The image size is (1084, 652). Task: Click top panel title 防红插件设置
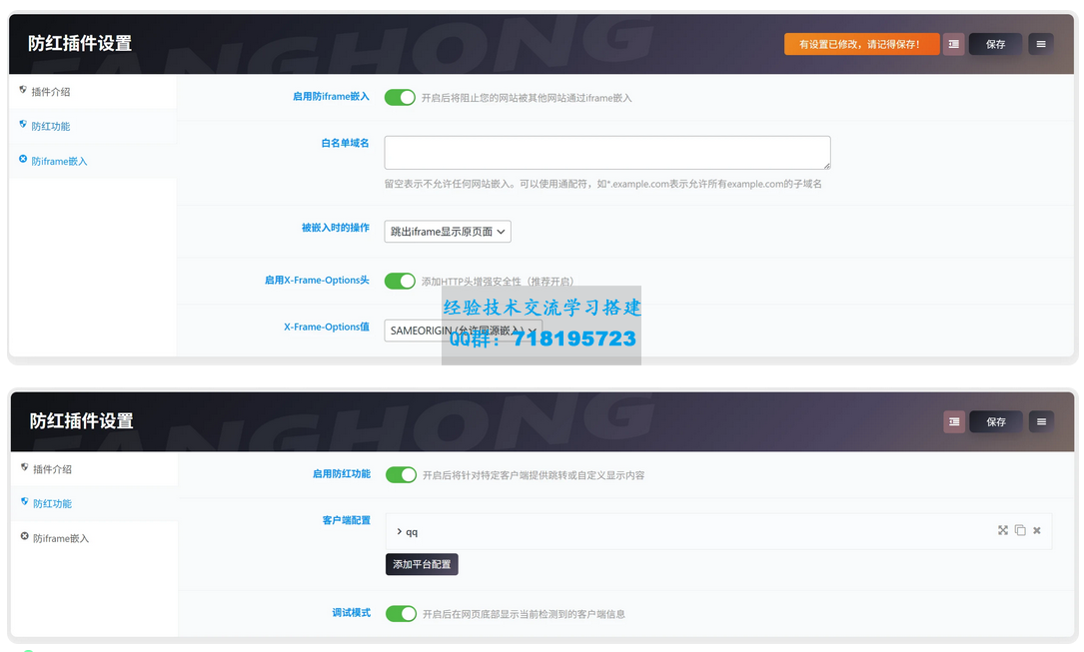click(80, 43)
